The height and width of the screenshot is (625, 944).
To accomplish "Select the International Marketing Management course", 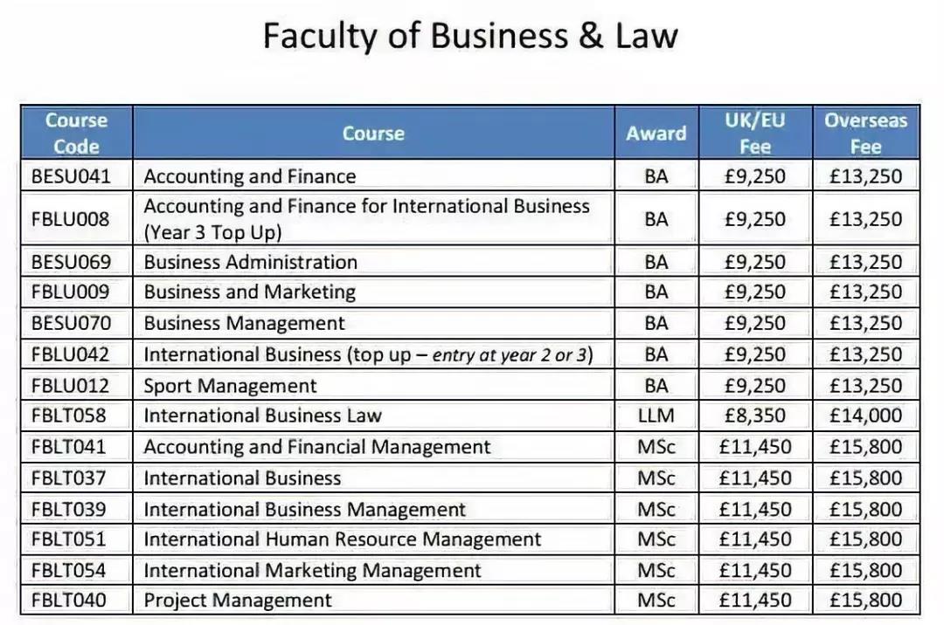I will [312, 571].
